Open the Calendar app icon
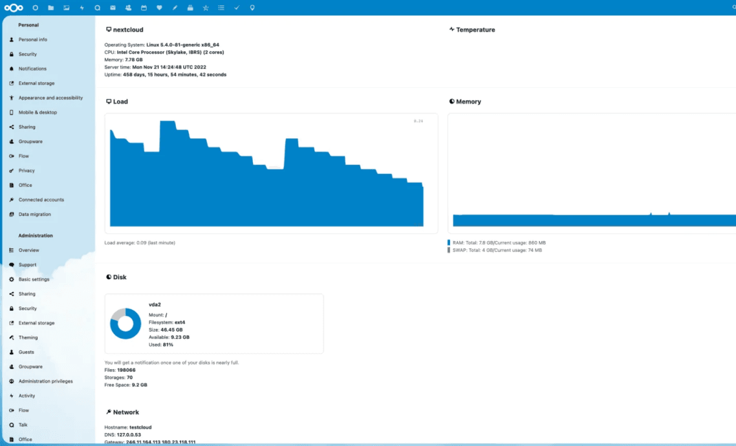736x446 pixels. pyautogui.click(x=144, y=8)
